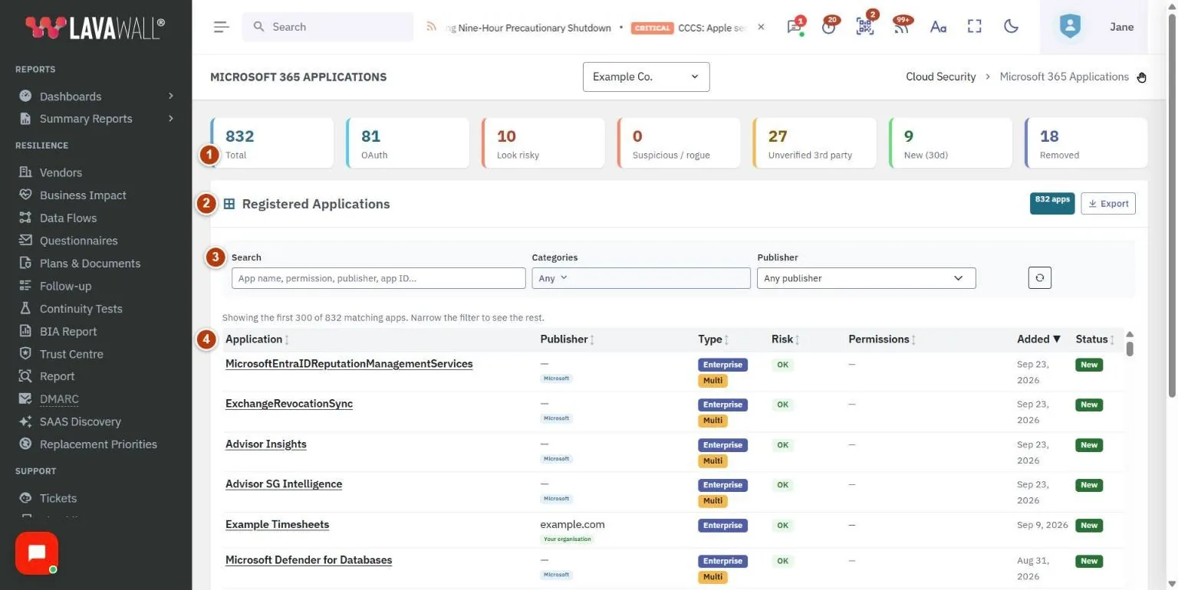Open the Advisor SG Intelligence app link
Viewport: 1178px width, 590px height.
pyautogui.click(x=284, y=484)
